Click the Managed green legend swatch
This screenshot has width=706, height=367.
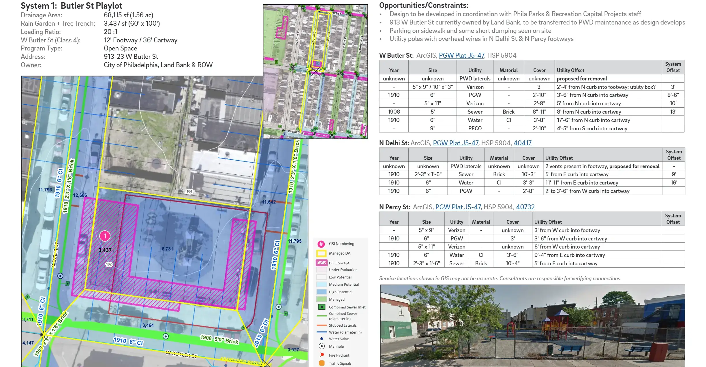click(x=321, y=300)
